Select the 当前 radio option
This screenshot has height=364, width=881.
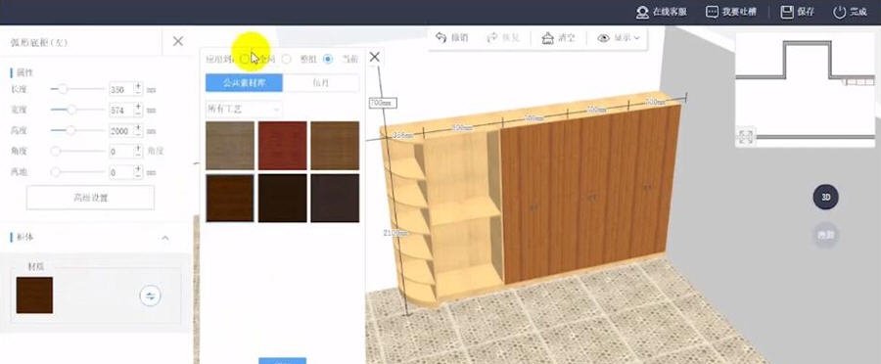point(328,59)
